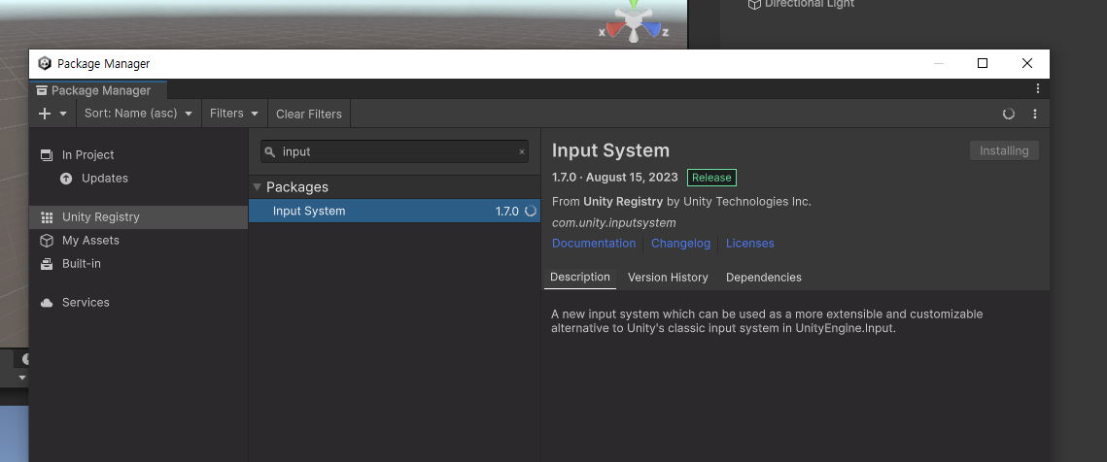Click the Updates arrow icon
Viewport: 1107px width, 462px height.
click(x=66, y=179)
